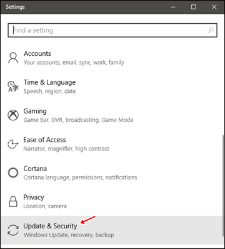Click the Find a setting search field
Screen dimensions: 225x249
[x=112, y=30]
